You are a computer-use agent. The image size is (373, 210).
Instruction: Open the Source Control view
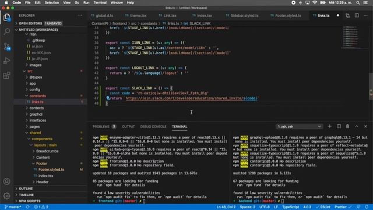tap(6, 46)
